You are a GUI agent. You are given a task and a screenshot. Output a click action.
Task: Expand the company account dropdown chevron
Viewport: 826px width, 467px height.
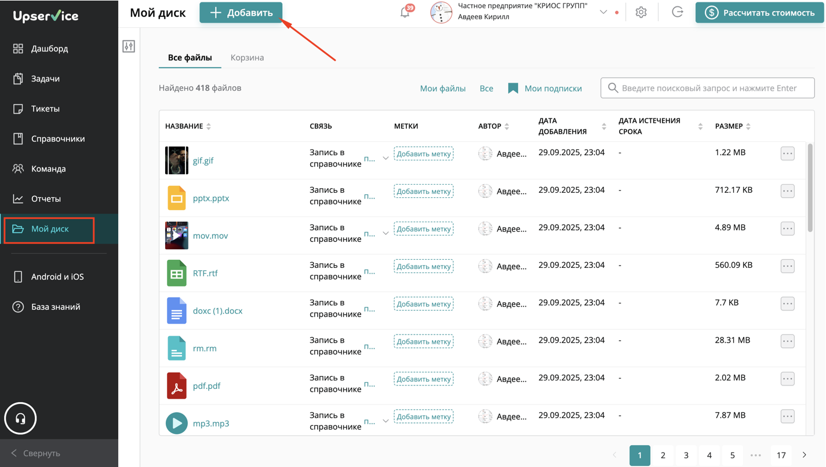tap(603, 12)
